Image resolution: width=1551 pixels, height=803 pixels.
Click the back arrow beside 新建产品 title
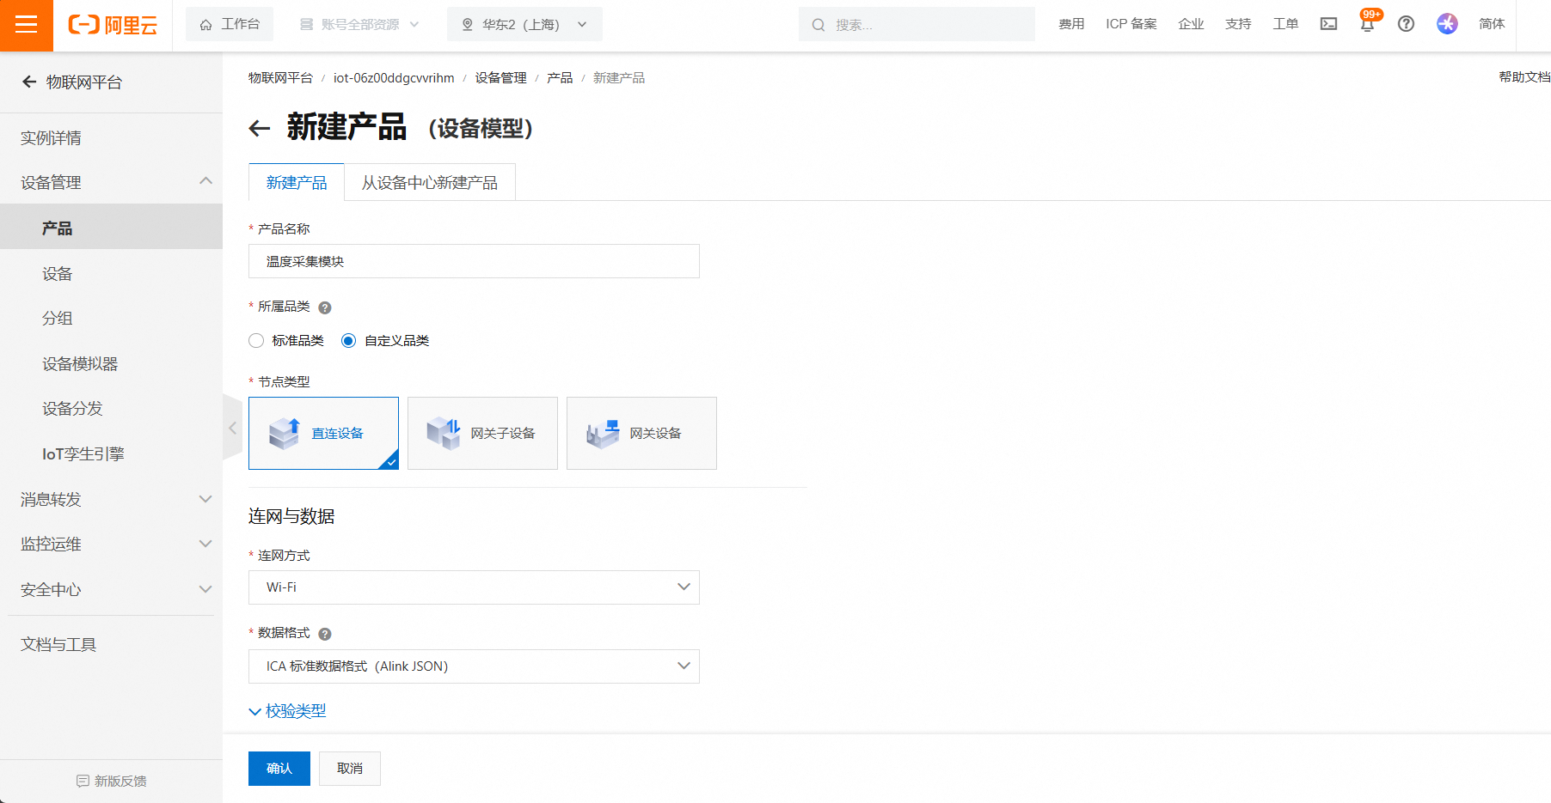[259, 129]
